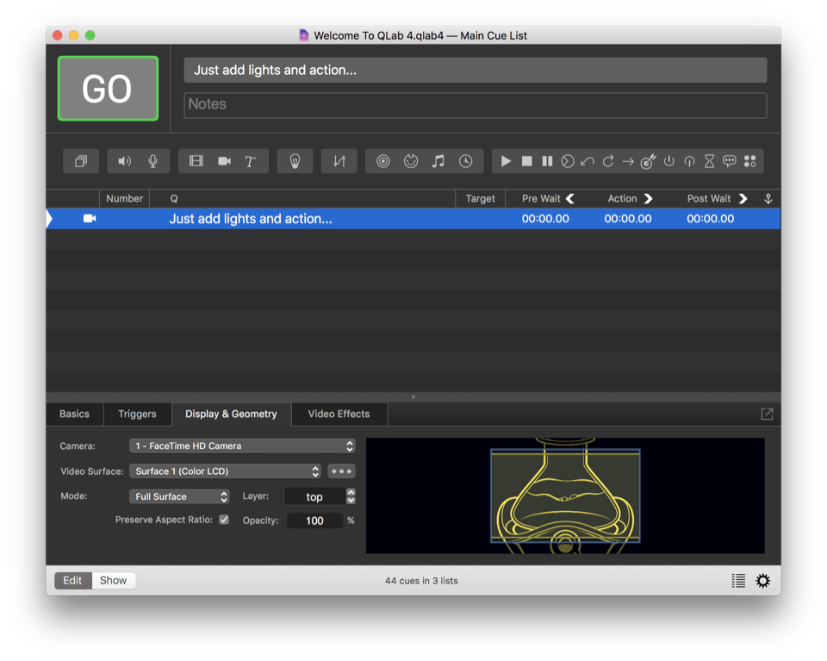Add a Timecode cue with the clock icon
Viewport: 827px width, 661px height.
pyautogui.click(x=465, y=161)
